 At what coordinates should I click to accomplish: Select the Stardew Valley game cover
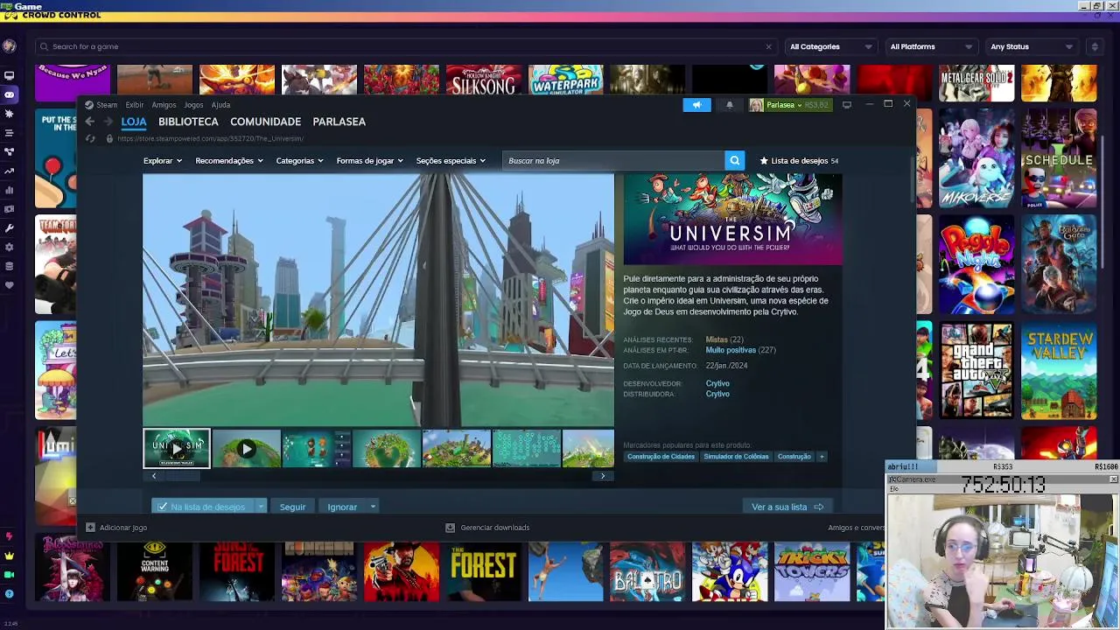click(x=1059, y=371)
